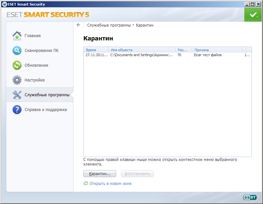Maximize the ESET Smart Security window
The height and width of the screenshot is (204, 263).
click(x=253, y=4)
